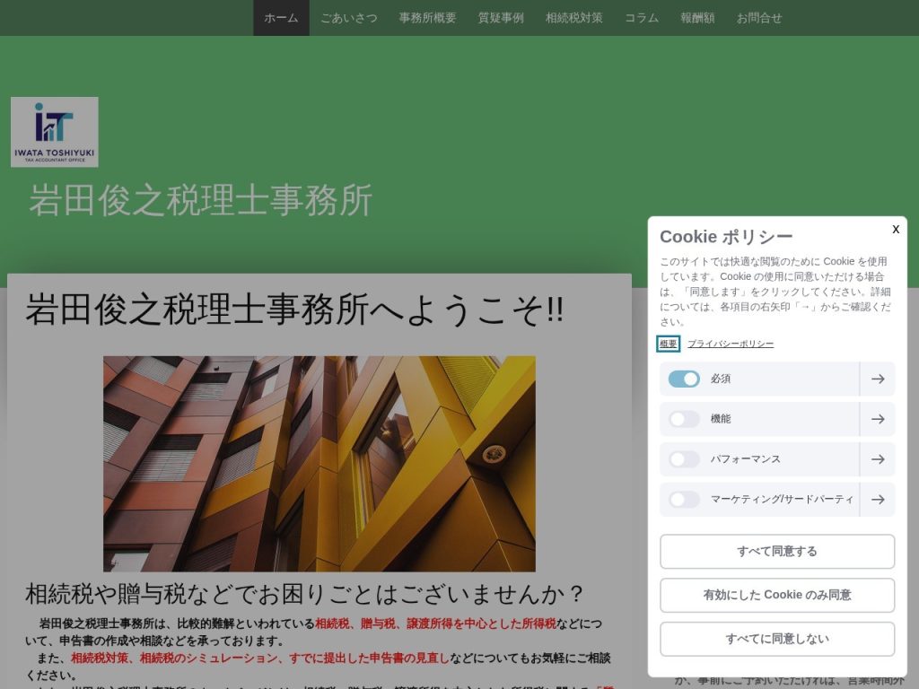
Task: Expand 機能 details arrow
Action: 878,419
